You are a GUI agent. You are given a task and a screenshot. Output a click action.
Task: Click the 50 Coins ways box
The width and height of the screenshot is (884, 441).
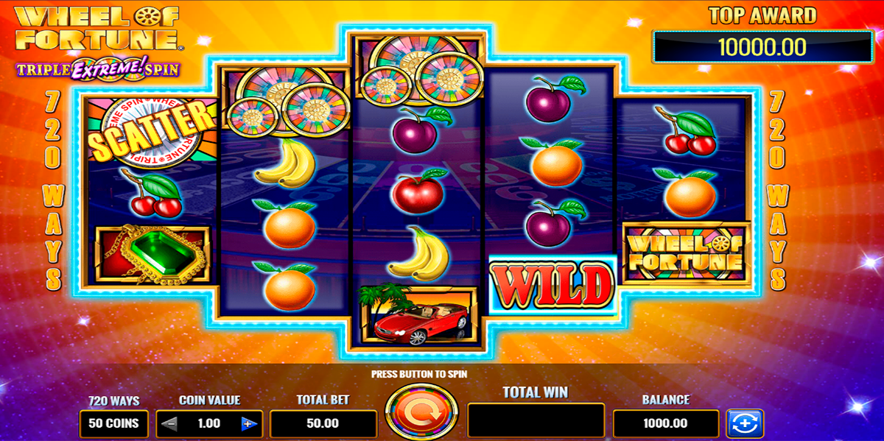pyautogui.click(x=113, y=424)
